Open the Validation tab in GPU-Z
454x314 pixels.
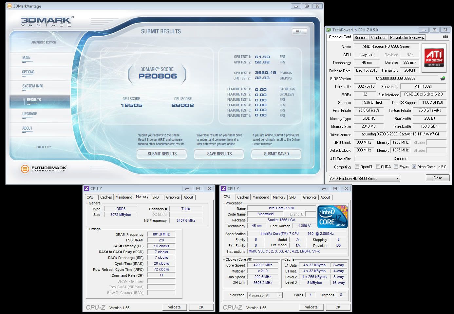coord(379,38)
